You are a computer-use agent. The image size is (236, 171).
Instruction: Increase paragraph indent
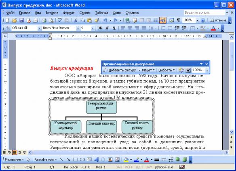tap(184, 28)
